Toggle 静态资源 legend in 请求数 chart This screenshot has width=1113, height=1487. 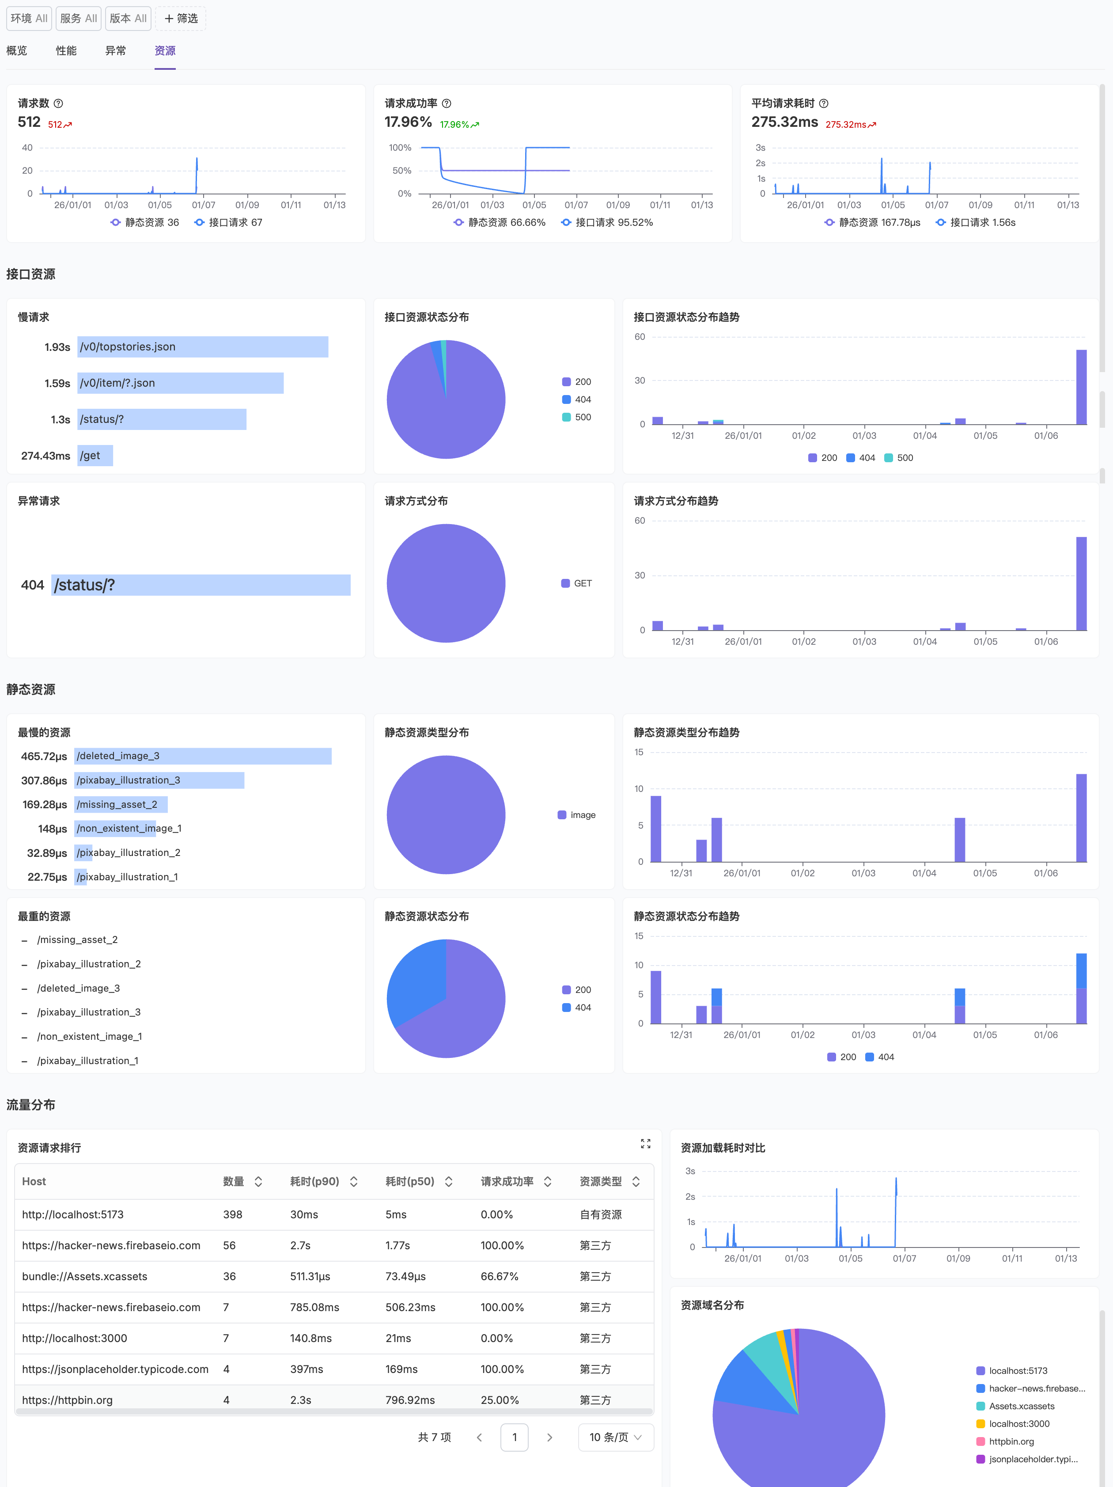tap(145, 223)
